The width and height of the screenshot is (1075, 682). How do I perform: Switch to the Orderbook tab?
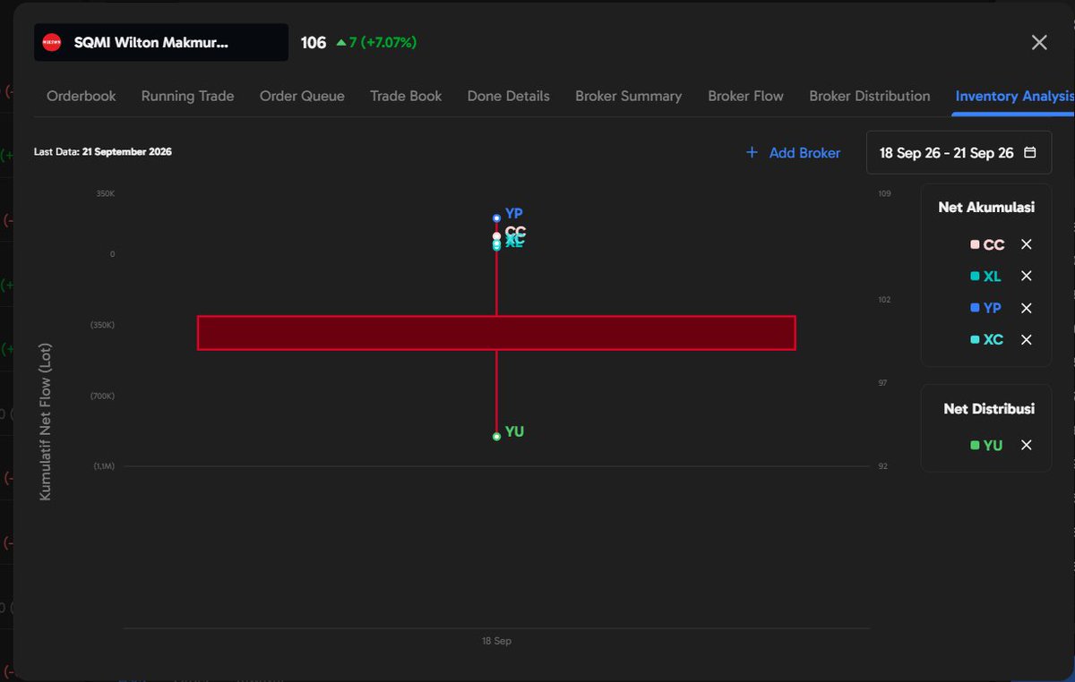pos(82,96)
